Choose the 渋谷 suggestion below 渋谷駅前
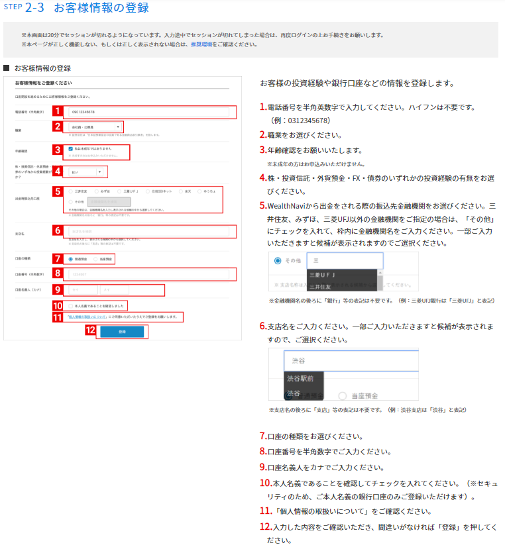Viewport: 505px width, 551px height. [304, 393]
